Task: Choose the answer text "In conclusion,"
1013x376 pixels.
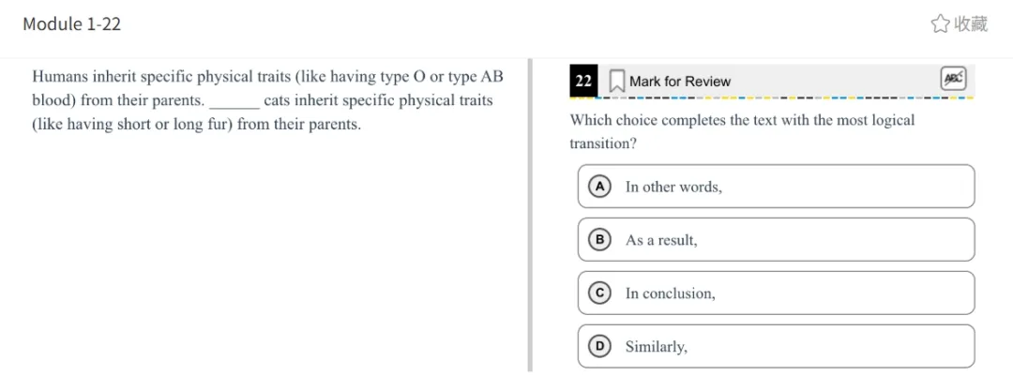Action: pyautogui.click(x=670, y=293)
